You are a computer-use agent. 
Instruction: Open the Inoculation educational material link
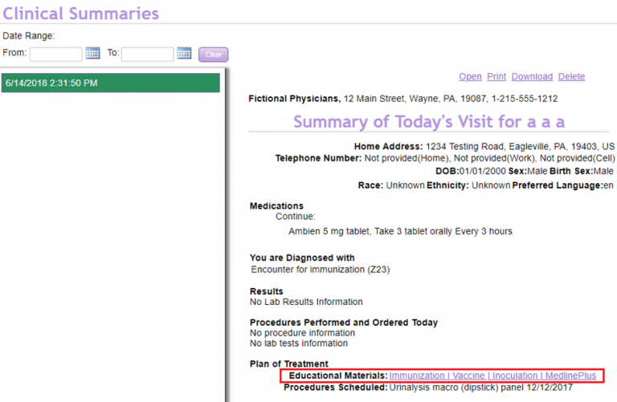(x=513, y=376)
